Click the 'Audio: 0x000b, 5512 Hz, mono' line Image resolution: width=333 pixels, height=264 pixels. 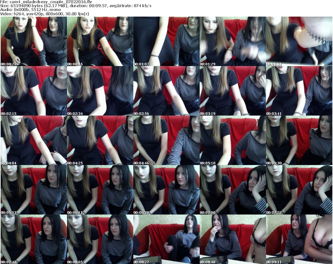tap(31, 10)
